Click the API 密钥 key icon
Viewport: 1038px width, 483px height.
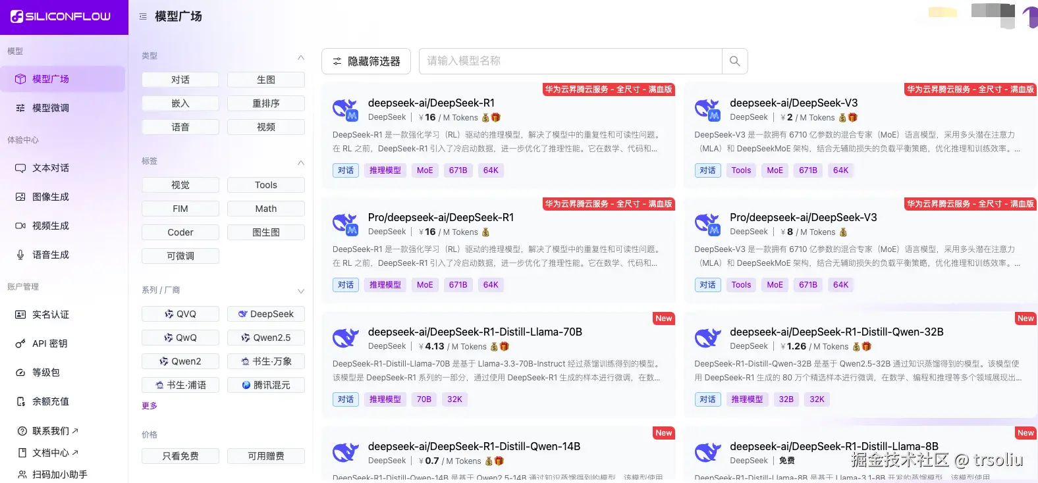[20, 343]
